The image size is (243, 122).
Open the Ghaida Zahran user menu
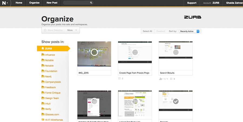pyautogui.click(x=234, y=3)
